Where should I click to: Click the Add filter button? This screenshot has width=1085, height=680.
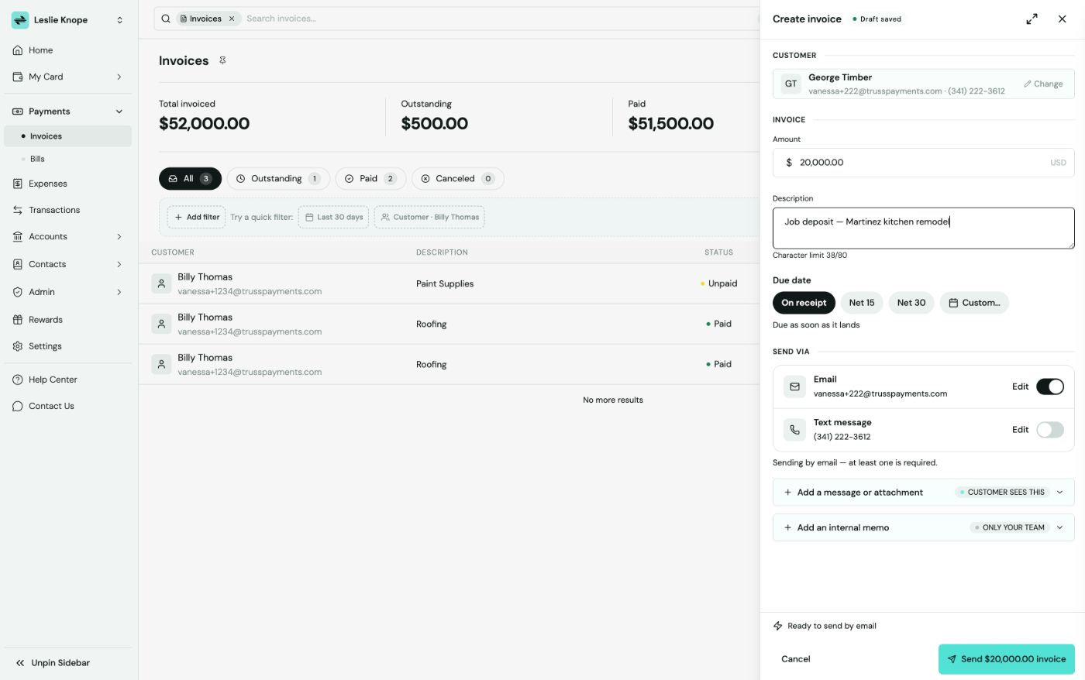click(197, 218)
